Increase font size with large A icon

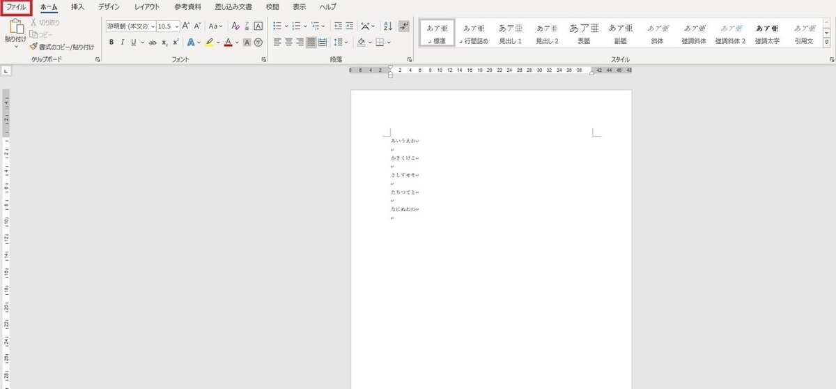click(x=186, y=26)
